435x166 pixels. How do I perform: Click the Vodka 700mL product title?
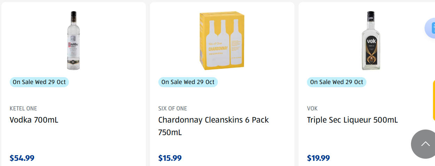[34, 120]
